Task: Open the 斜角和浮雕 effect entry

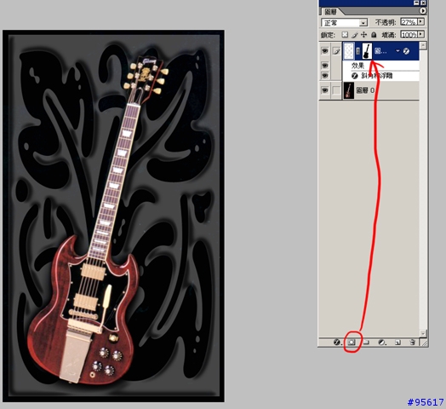Action: (x=376, y=76)
